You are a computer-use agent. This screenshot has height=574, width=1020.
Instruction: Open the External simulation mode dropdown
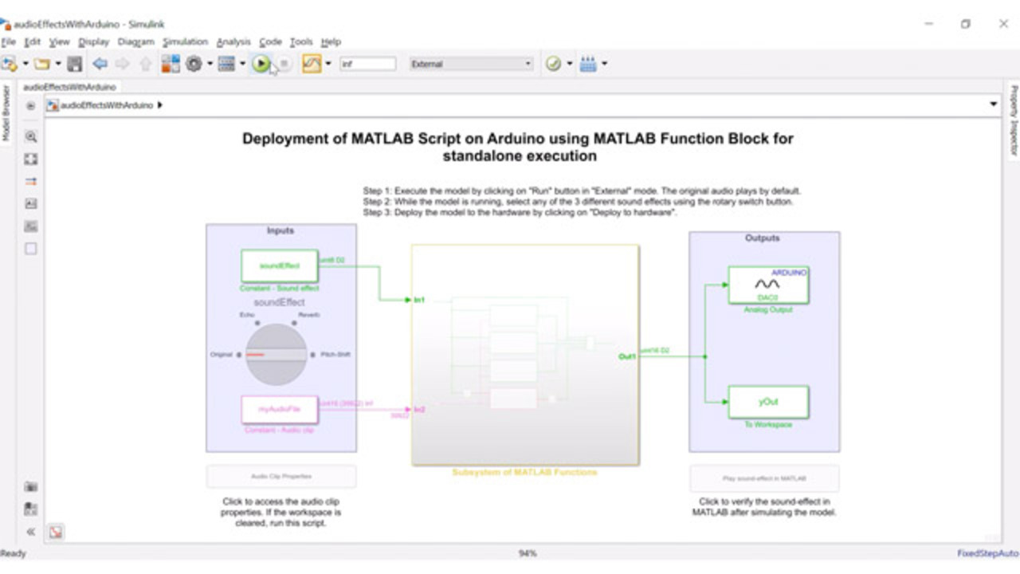click(x=471, y=64)
